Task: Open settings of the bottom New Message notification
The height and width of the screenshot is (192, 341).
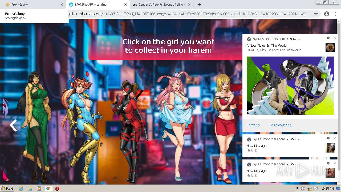Action: 328,163
